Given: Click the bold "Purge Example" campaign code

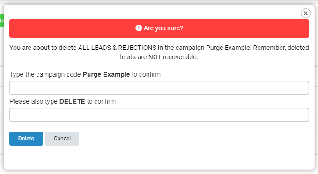Looking at the screenshot, I should click(x=106, y=74).
